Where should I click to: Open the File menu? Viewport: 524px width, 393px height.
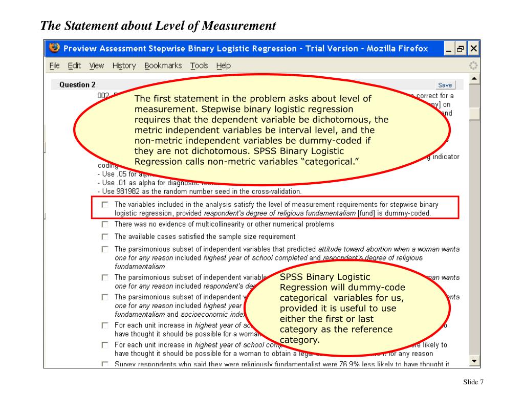click(54, 65)
